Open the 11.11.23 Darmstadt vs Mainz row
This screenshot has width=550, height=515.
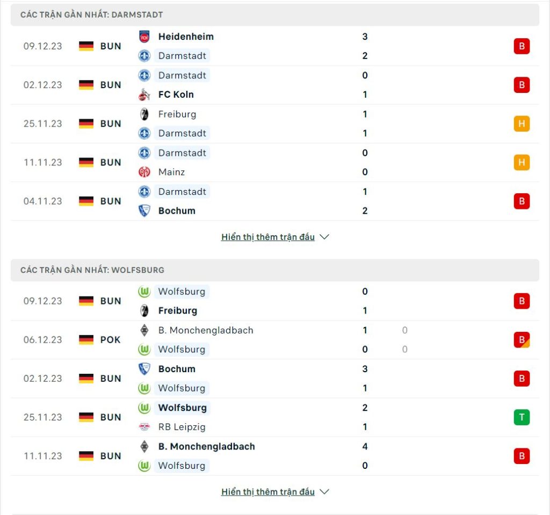pyautogui.click(x=274, y=162)
